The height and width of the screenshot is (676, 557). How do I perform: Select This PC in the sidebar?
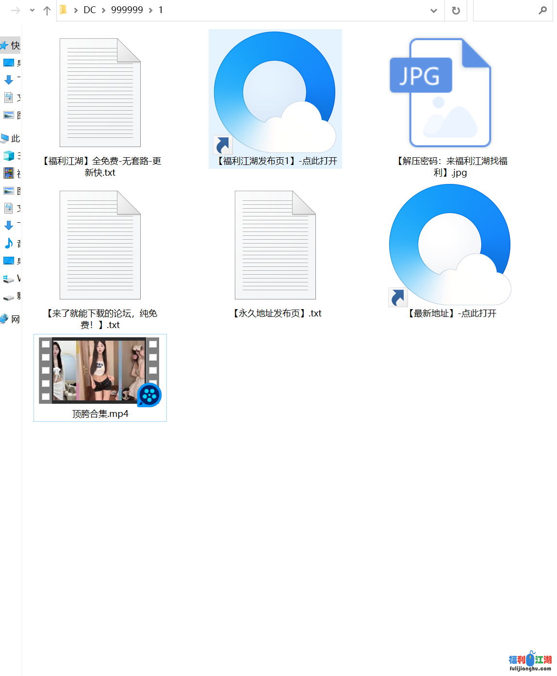pyautogui.click(x=10, y=138)
